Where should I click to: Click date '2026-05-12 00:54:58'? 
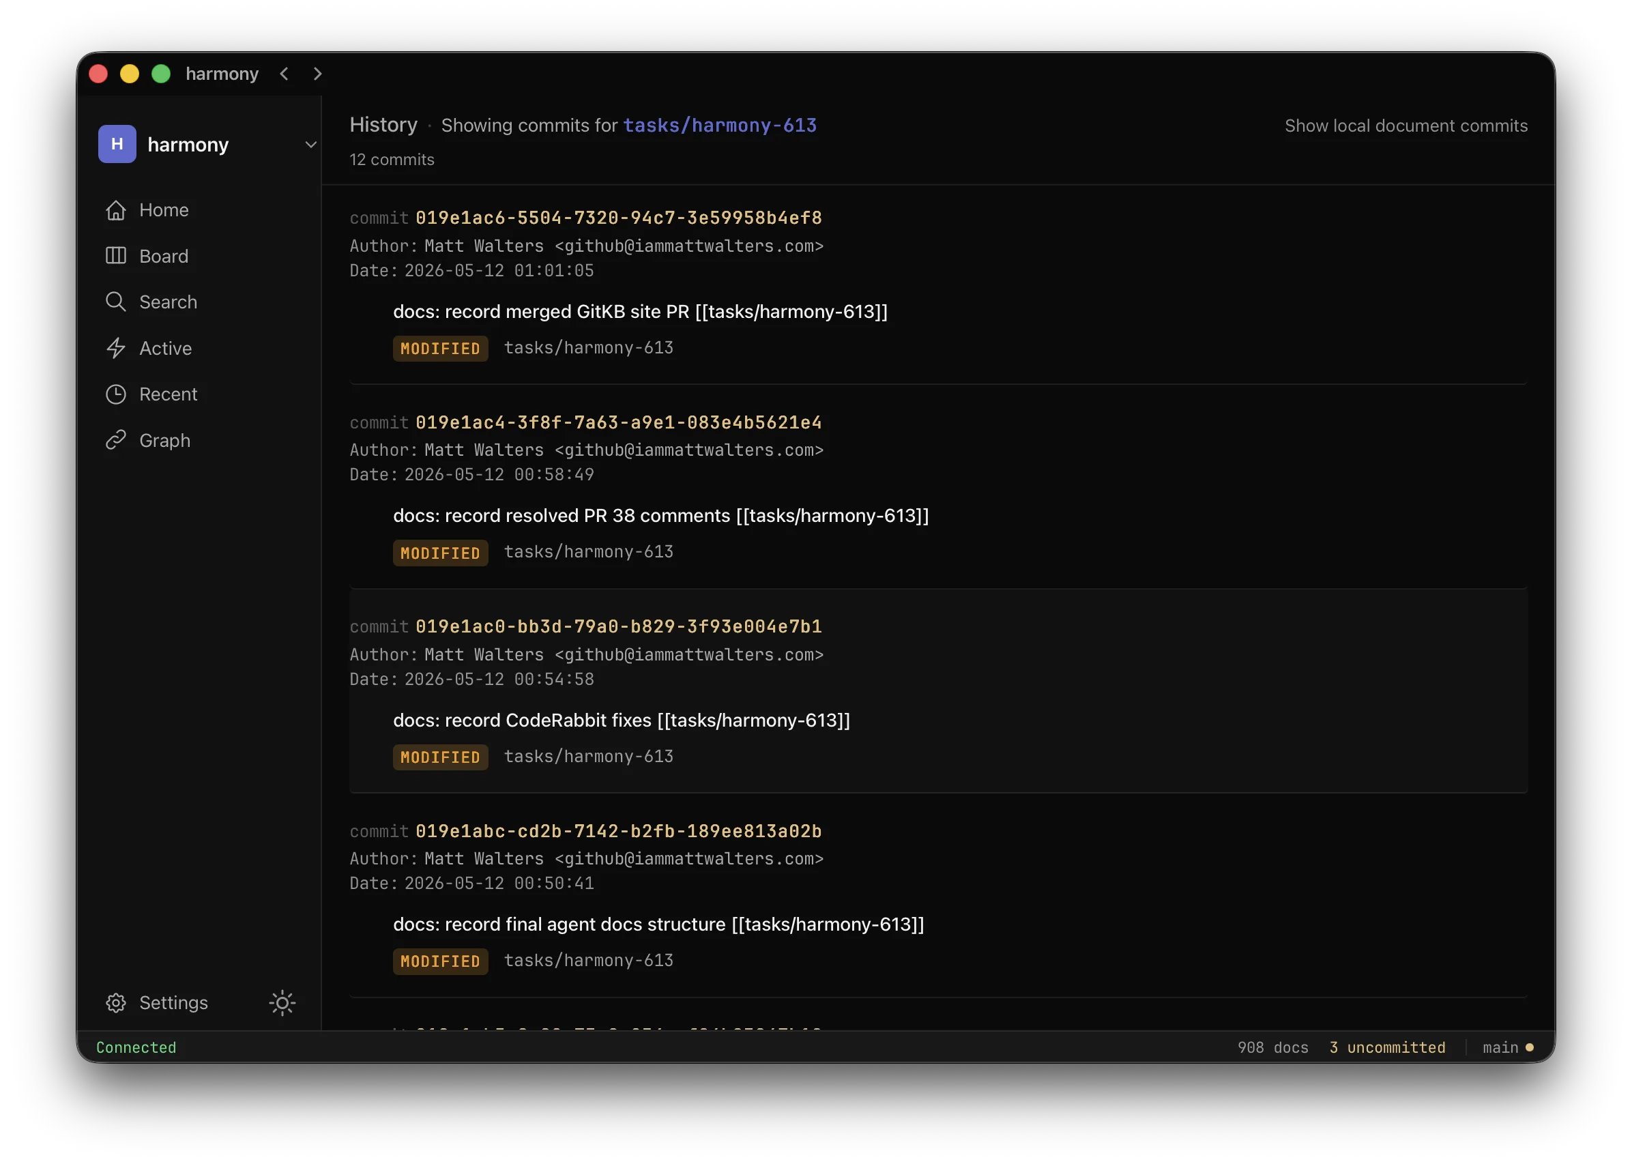pyautogui.click(x=499, y=680)
